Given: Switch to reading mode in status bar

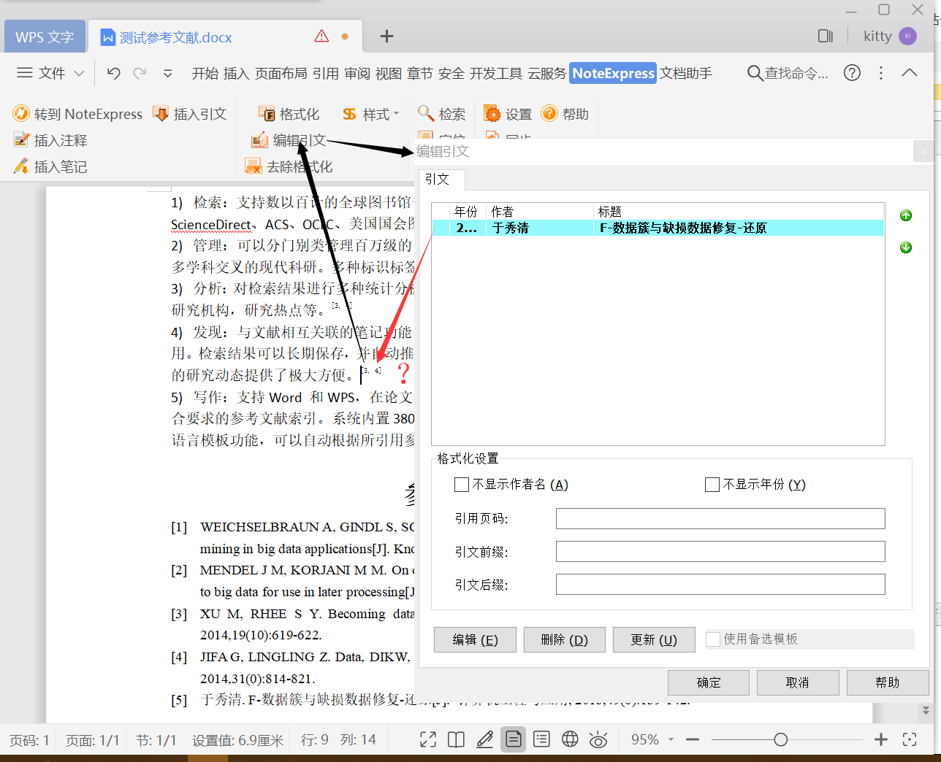Looking at the screenshot, I should (456, 739).
